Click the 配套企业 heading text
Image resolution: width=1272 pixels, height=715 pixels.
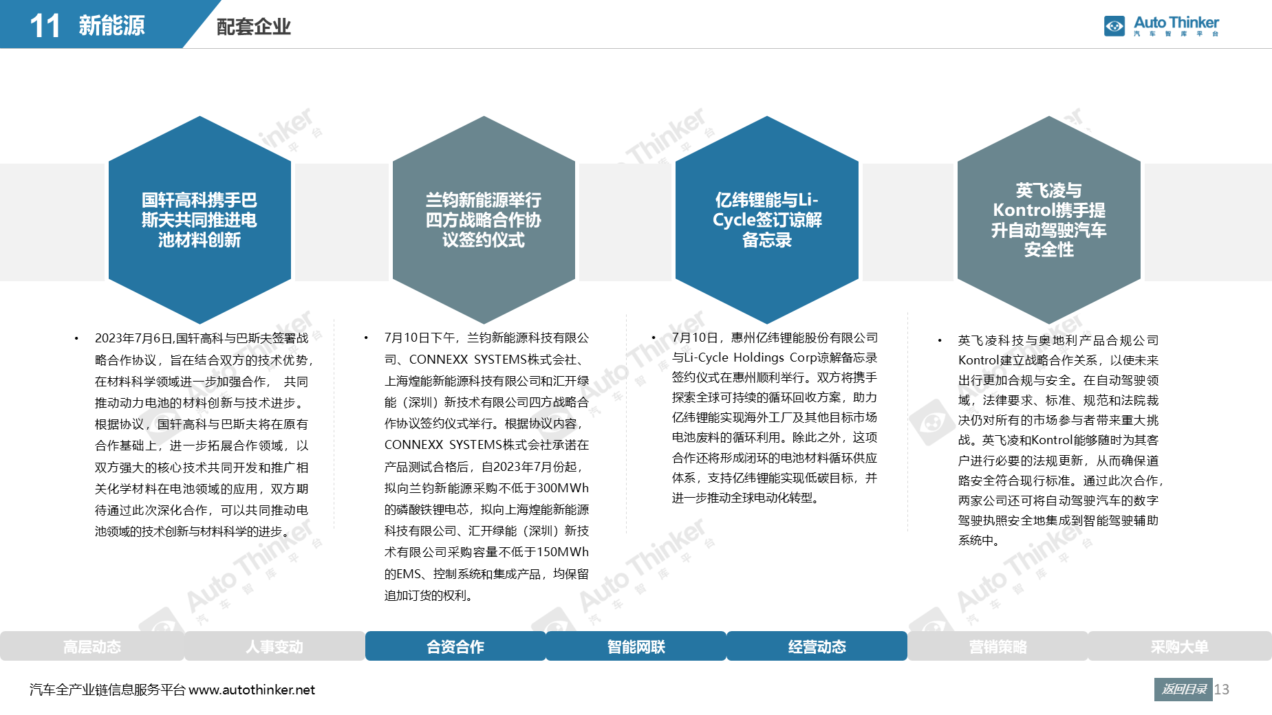tap(254, 27)
